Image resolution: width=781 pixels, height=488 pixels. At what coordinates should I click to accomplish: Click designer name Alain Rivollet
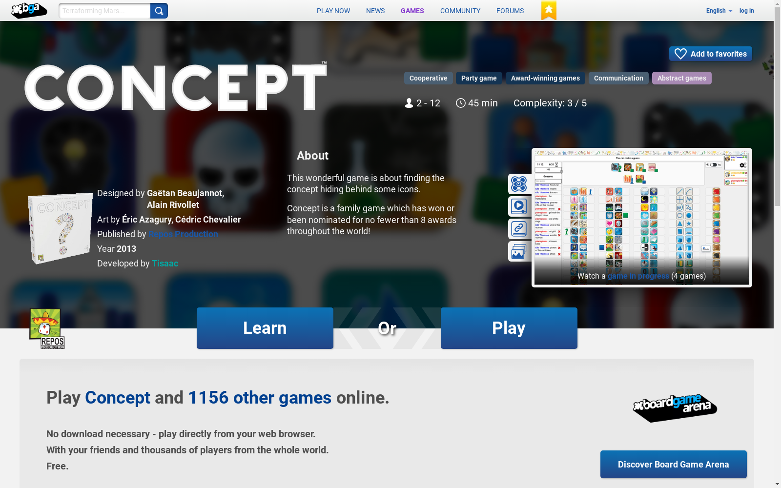(173, 205)
